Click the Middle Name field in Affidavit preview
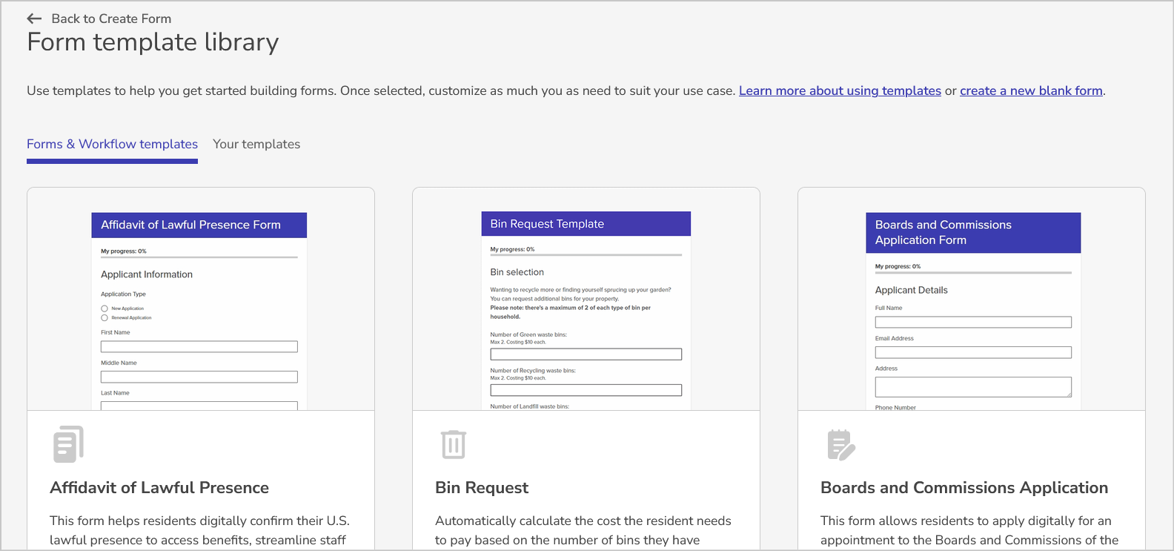This screenshot has width=1174, height=551. pos(199,377)
